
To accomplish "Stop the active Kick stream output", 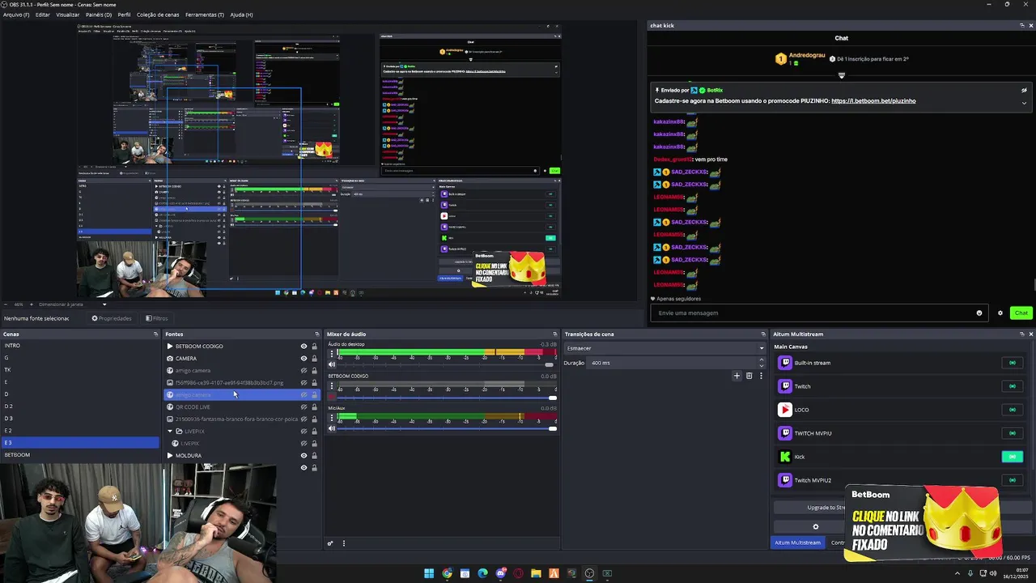I will point(1012,457).
